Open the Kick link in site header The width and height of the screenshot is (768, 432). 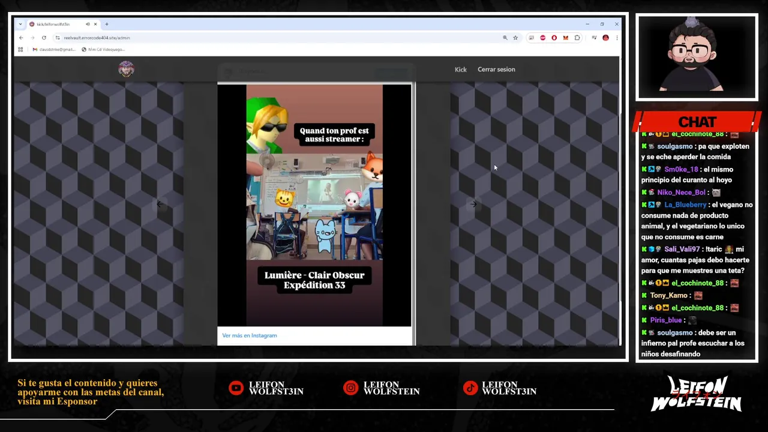pos(460,70)
